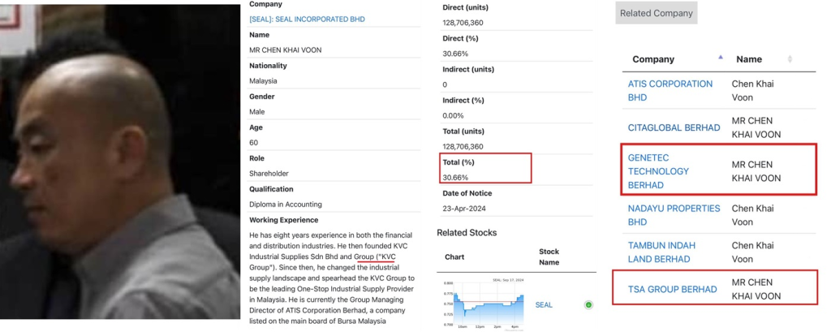Click the Company column ascending sort arrow

point(721,58)
